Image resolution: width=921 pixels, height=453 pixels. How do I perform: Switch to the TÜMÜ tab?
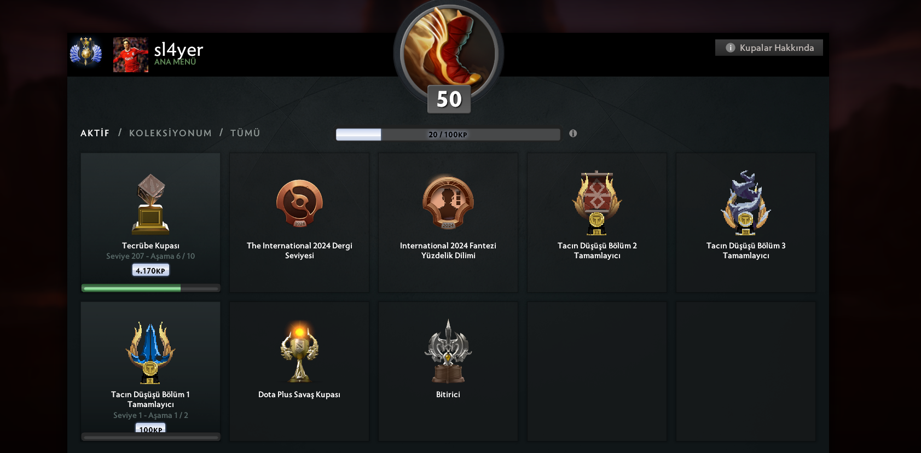point(245,133)
